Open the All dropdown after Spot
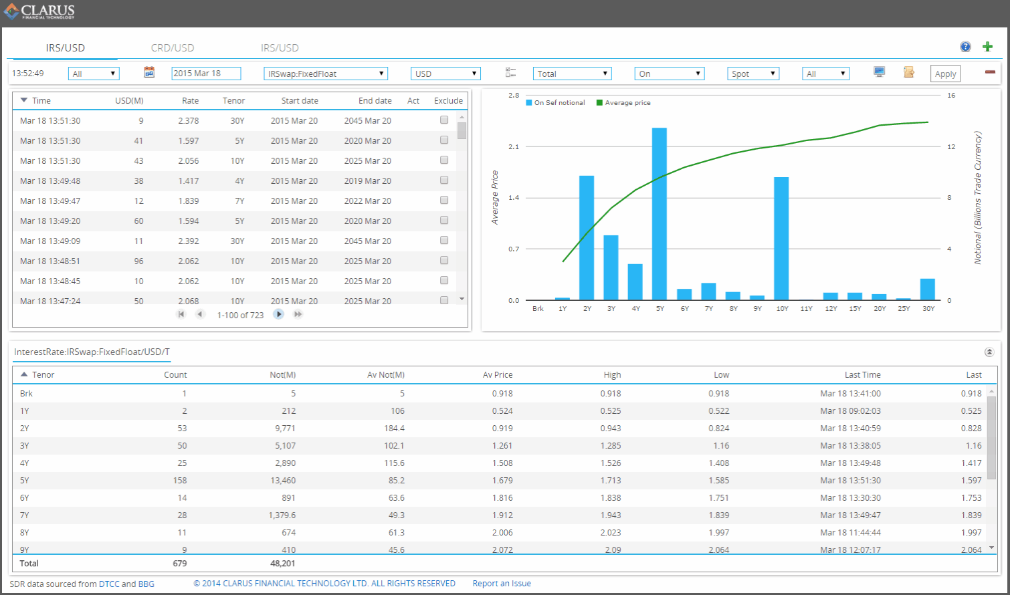 [826, 74]
